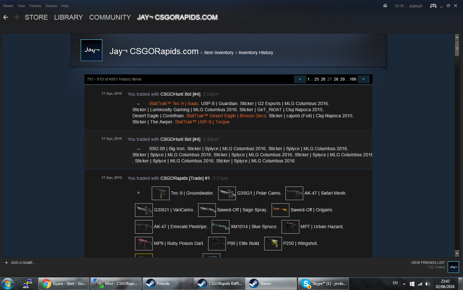Screen dimensions: 463x290
Task: Open Chrome Gyazo taskbar item
Action: (x=64, y=284)
